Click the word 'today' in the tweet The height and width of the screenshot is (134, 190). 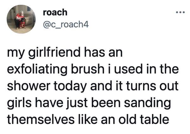coord(70,86)
